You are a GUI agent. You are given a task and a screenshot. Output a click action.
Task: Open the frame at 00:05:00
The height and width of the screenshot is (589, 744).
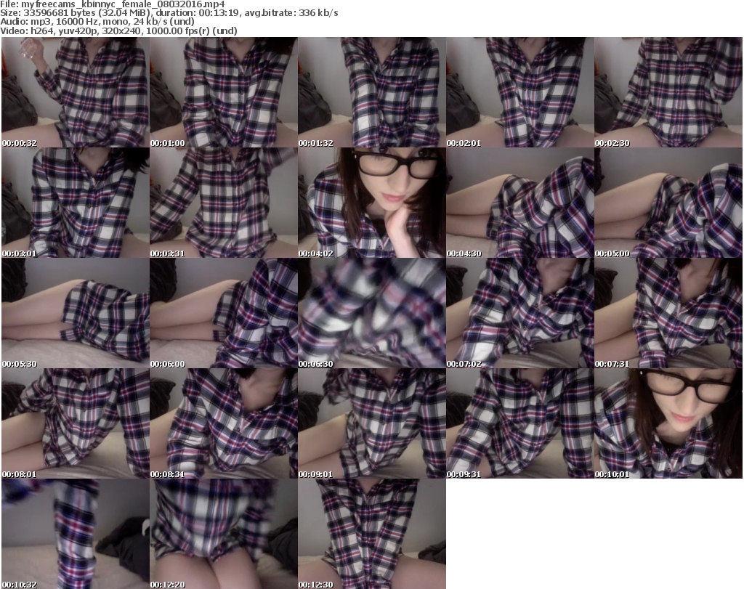(x=668, y=203)
